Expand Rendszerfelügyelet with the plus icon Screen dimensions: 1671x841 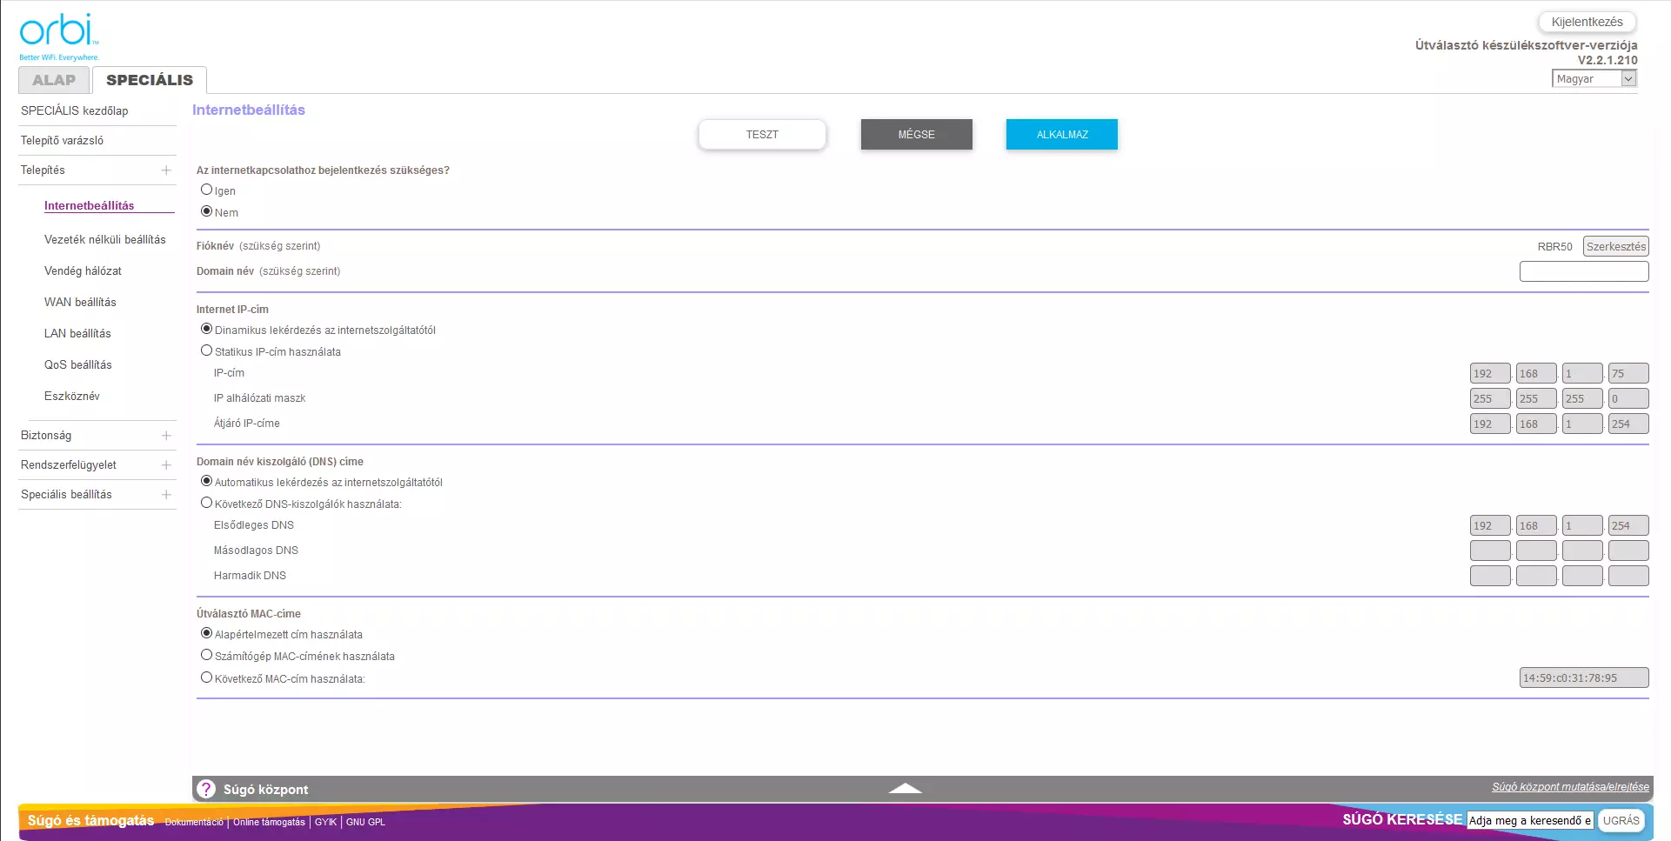(x=166, y=465)
